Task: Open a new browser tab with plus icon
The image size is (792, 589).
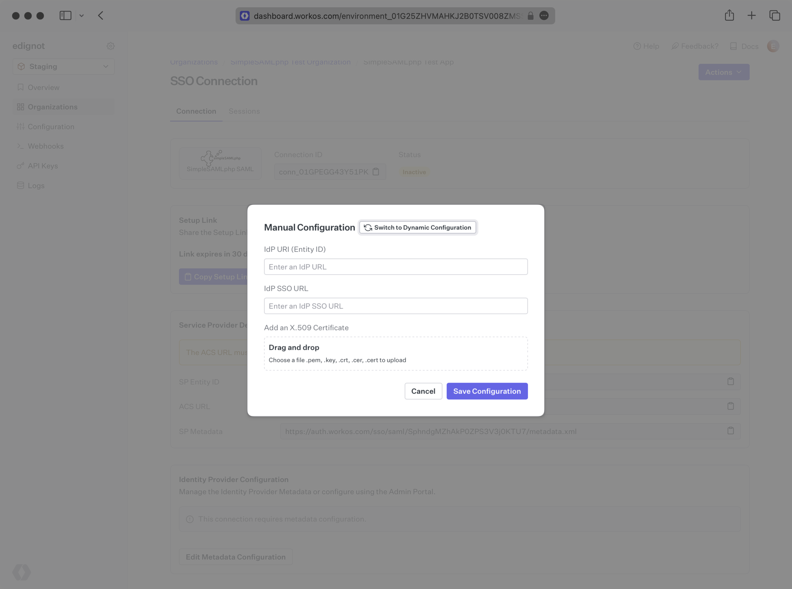Action: pyautogui.click(x=751, y=16)
